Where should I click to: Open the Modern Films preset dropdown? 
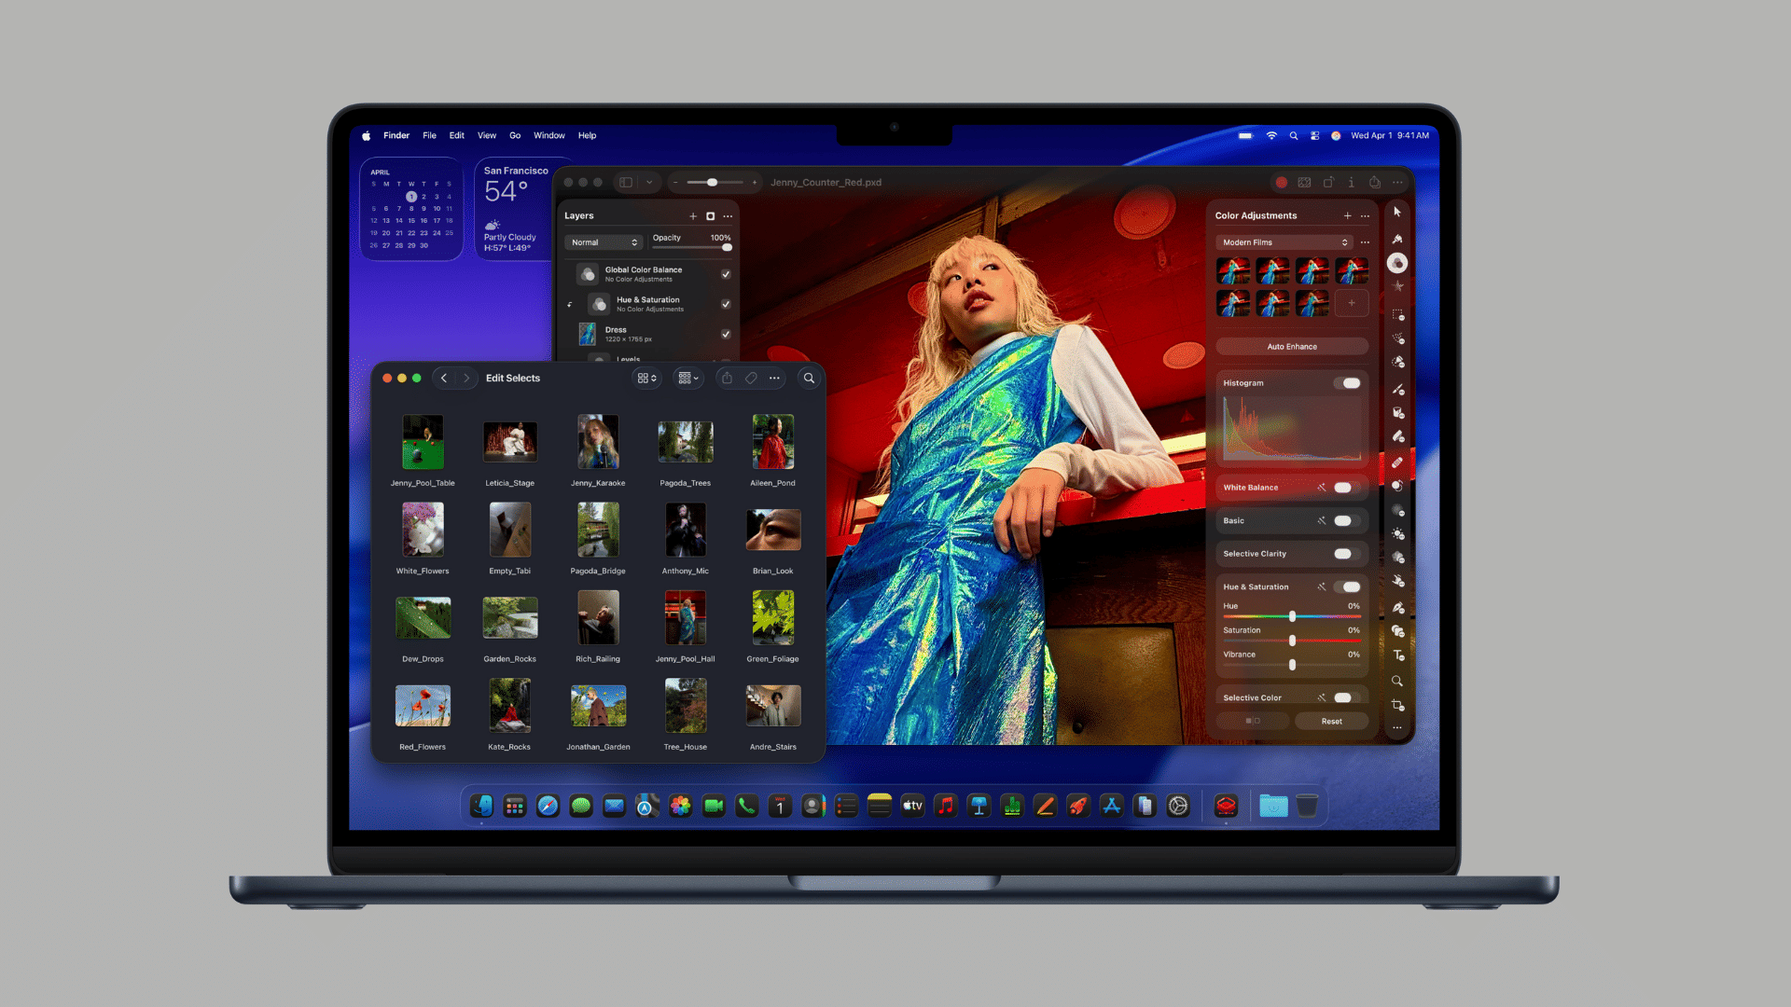[x=1284, y=241]
